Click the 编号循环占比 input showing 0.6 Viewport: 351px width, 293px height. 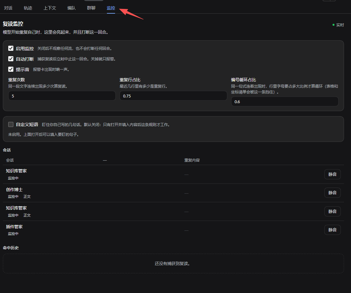click(x=285, y=102)
